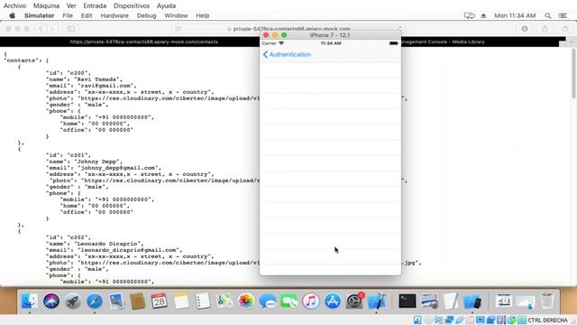Open the Mail stamp icon in Dock

point(116,301)
